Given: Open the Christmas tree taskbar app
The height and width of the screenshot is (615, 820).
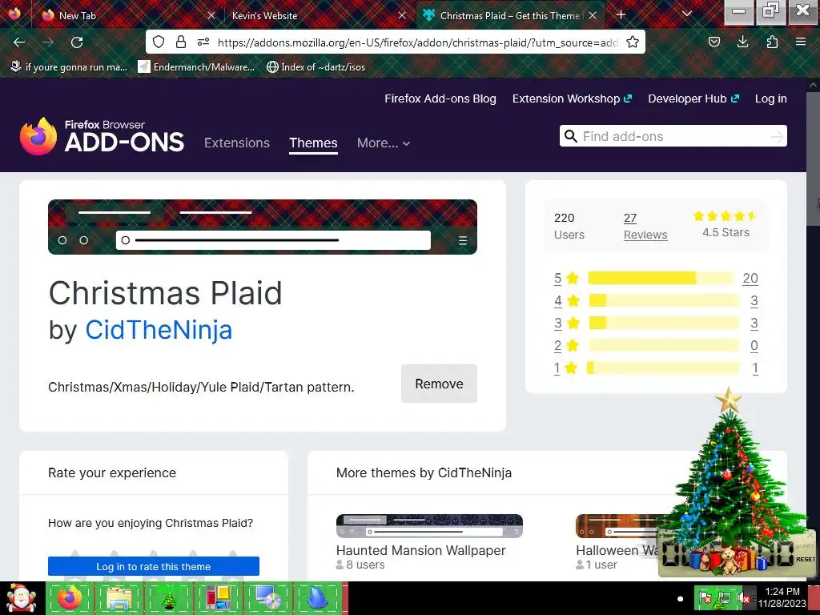Looking at the screenshot, I should click(168, 597).
